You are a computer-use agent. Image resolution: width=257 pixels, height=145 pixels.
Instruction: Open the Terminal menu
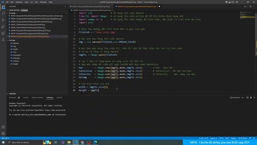click(43, 2)
